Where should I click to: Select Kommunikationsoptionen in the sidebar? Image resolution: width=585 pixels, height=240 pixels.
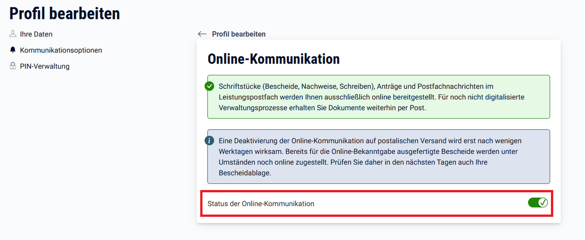coord(61,50)
